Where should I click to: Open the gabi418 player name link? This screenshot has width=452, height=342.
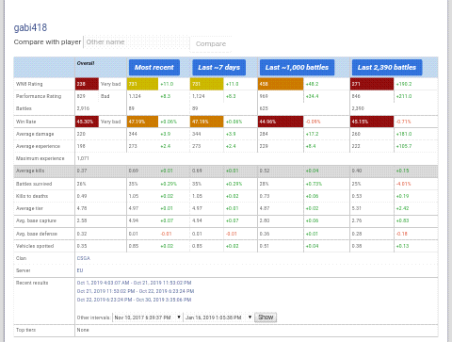coord(30,27)
